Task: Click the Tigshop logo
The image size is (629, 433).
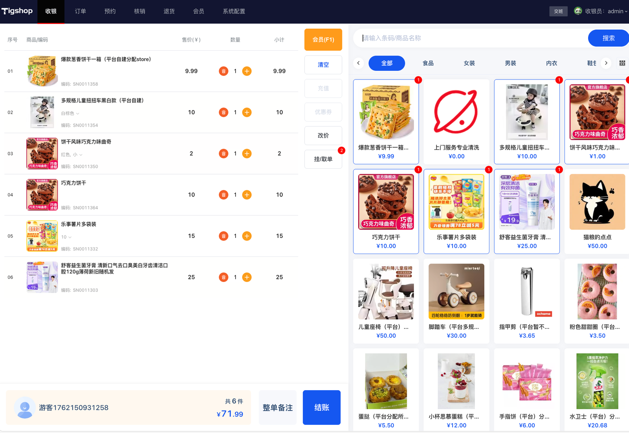Action: click(17, 11)
